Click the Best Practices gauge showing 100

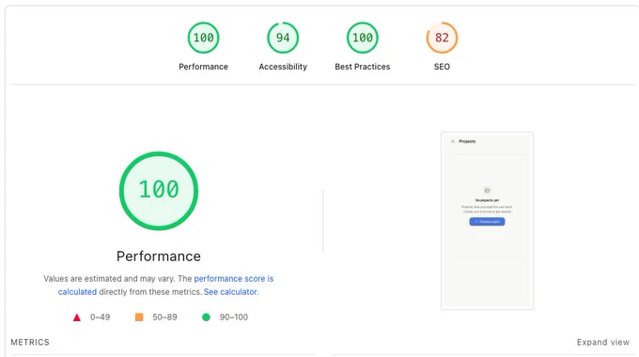tap(363, 38)
